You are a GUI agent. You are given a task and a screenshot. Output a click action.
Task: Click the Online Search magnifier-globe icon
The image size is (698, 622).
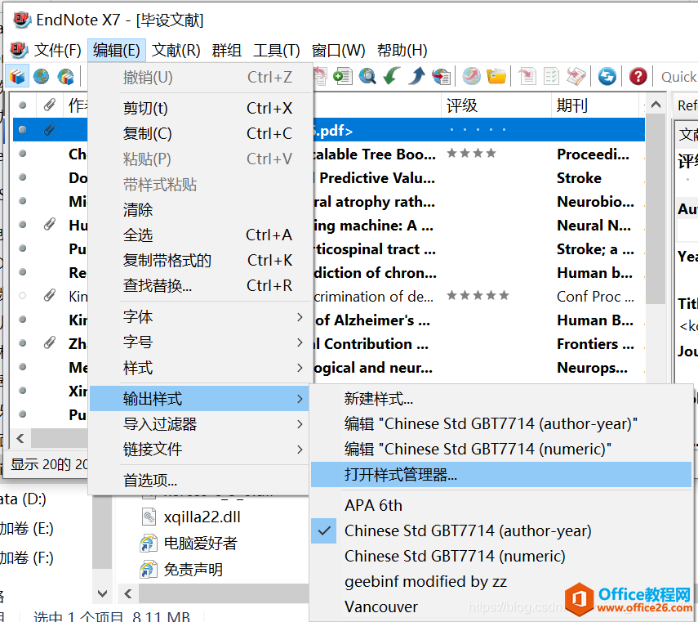pyautogui.click(x=367, y=76)
